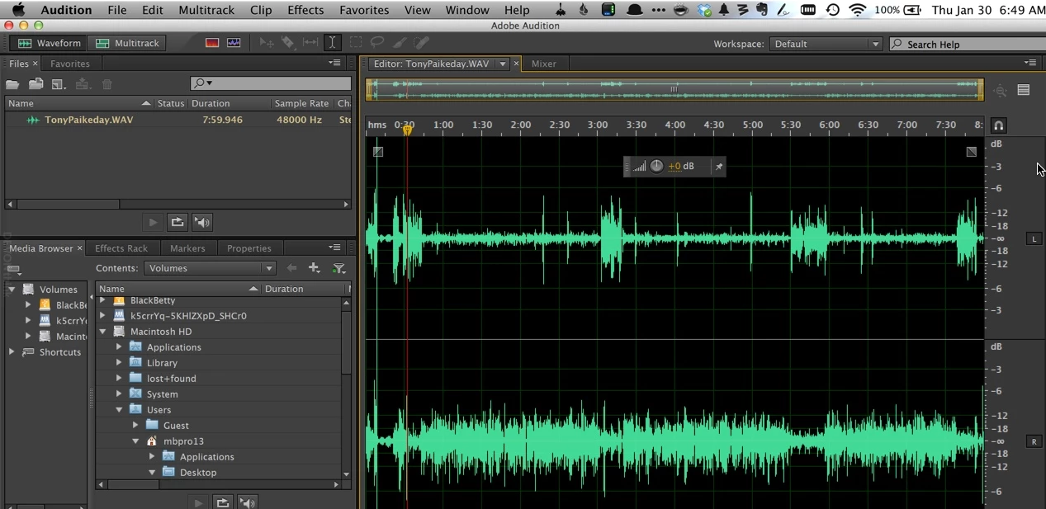The image size is (1046, 509).
Task: Click New File icon in Files panel
Action: pyautogui.click(x=59, y=84)
